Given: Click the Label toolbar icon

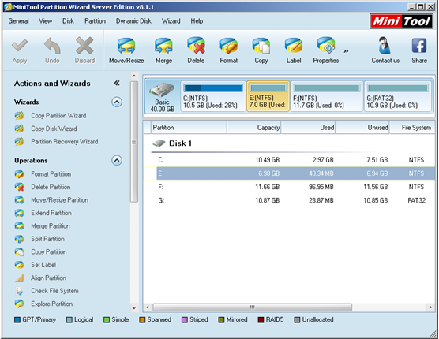Looking at the screenshot, I should tap(294, 46).
